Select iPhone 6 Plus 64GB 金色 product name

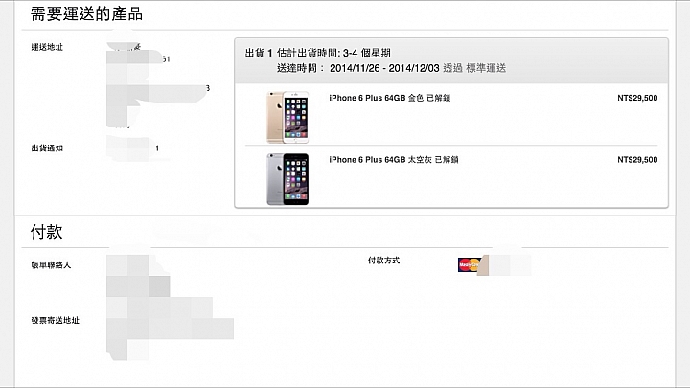[389, 98]
